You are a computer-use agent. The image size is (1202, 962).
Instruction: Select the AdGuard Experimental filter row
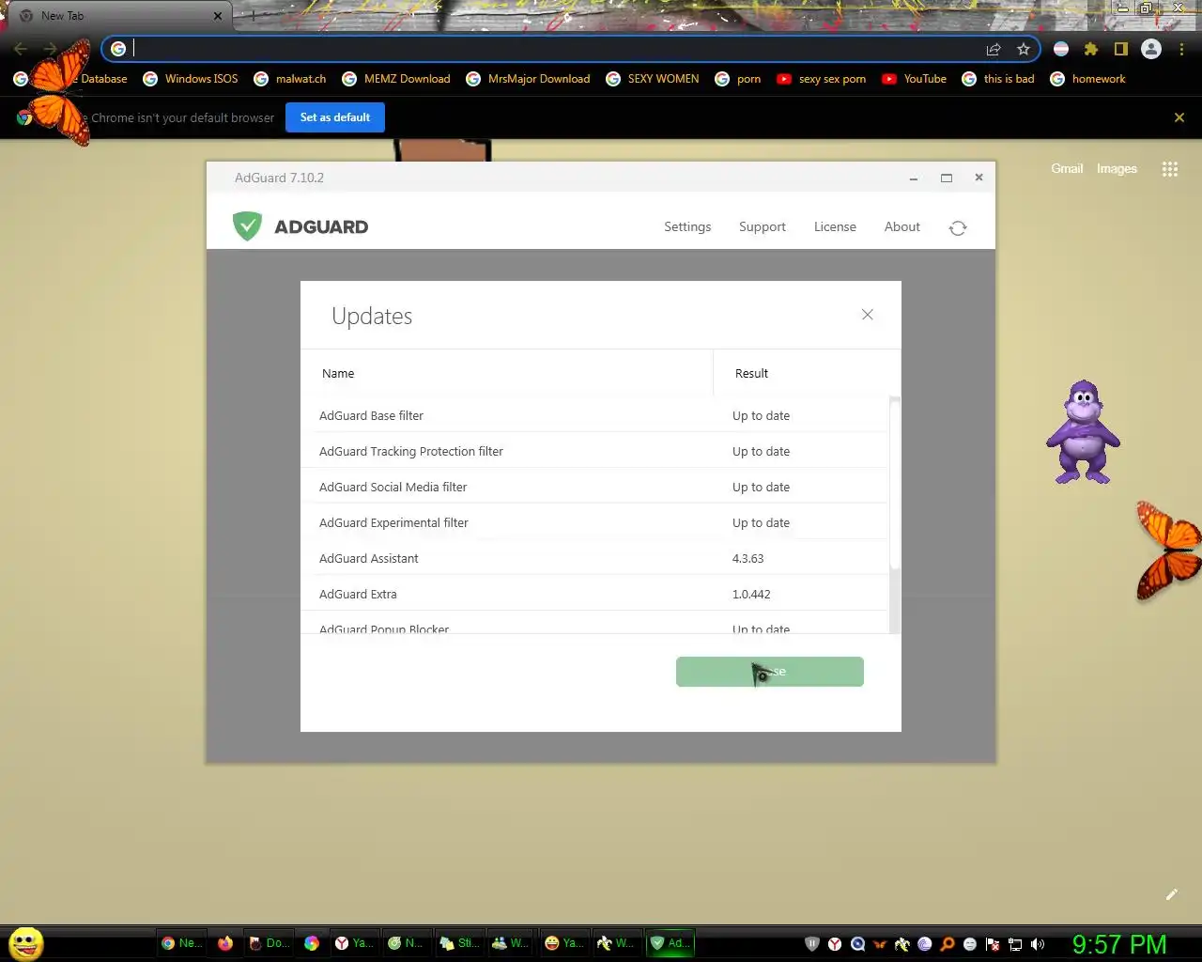click(594, 522)
